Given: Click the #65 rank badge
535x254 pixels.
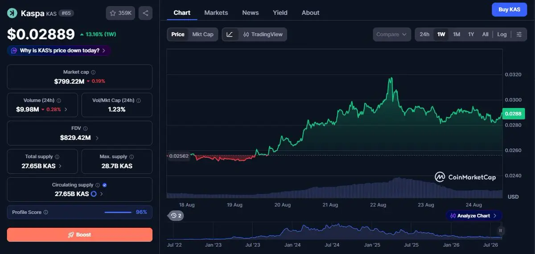Looking at the screenshot, I should click(x=66, y=13).
